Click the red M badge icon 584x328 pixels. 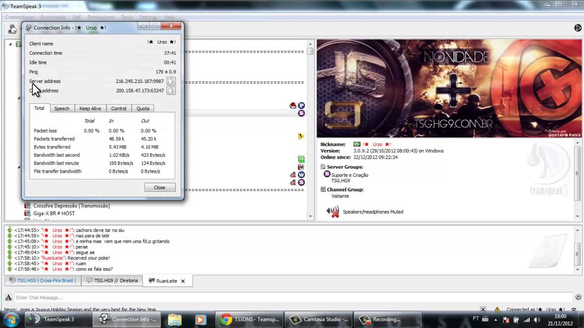pyautogui.click(x=301, y=167)
